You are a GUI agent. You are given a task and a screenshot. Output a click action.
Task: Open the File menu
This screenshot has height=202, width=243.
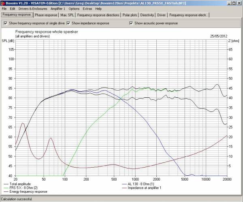[4, 9]
